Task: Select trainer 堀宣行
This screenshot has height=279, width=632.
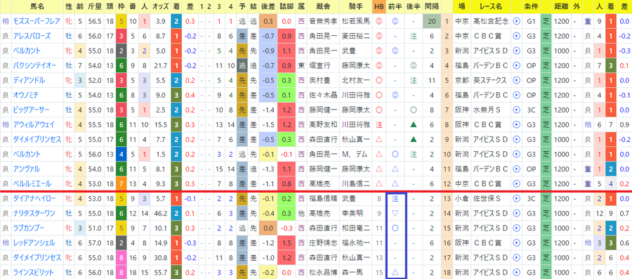Action: (320, 65)
